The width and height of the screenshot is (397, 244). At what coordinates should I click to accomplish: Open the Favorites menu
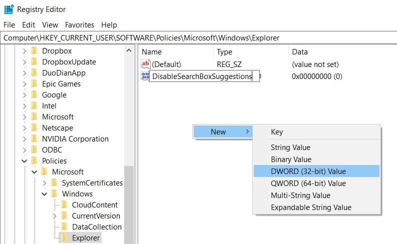pyautogui.click(x=80, y=24)
